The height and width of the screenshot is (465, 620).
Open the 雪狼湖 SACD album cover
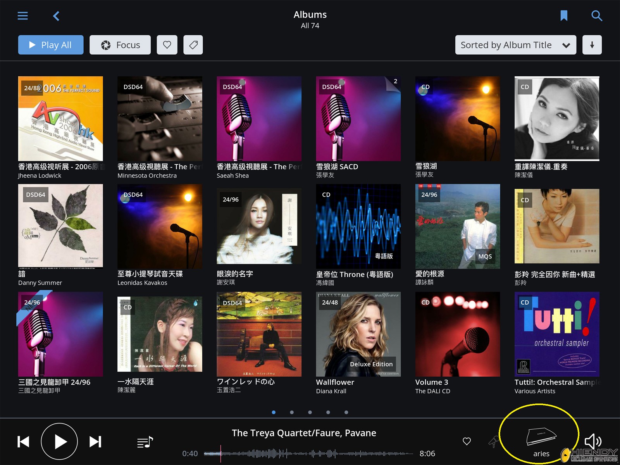[x=358, y=119]
